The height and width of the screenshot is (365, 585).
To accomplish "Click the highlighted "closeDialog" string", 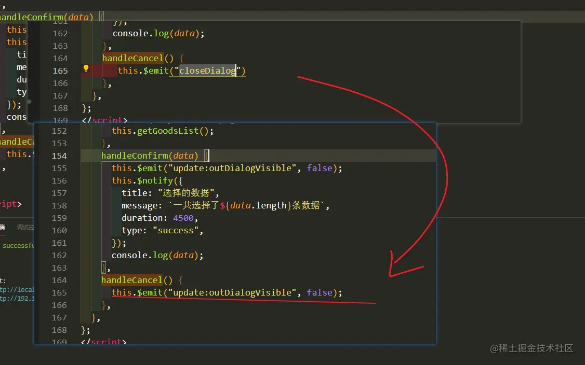I will click(x=207, y=71).
